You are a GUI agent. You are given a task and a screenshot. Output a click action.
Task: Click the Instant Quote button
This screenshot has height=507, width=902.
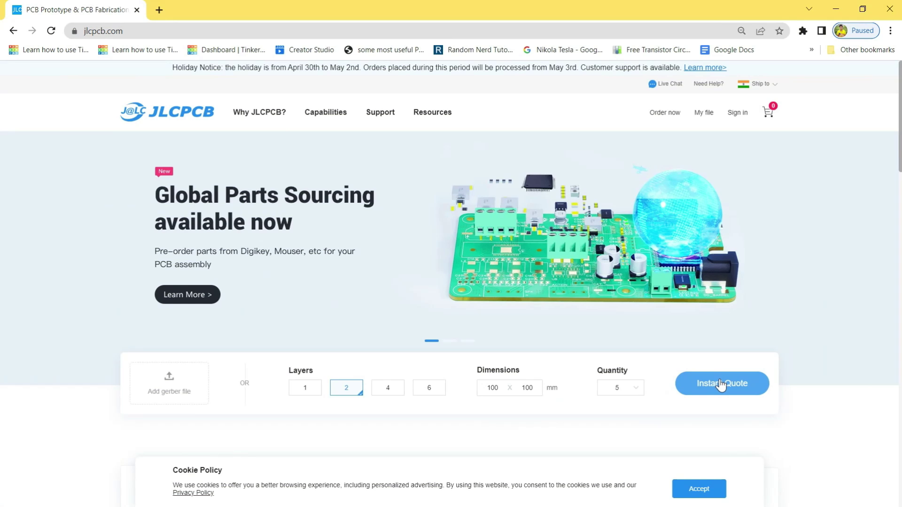(722, 383)
